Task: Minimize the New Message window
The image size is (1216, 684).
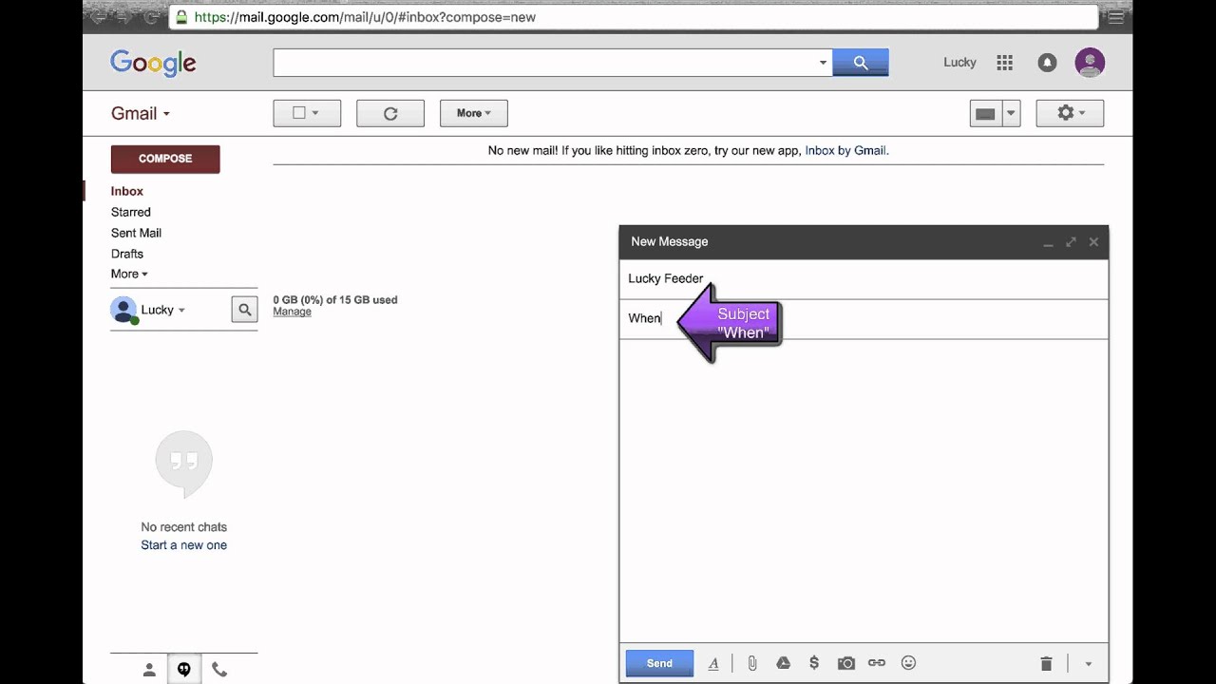Action: [x=1048, y=242]
